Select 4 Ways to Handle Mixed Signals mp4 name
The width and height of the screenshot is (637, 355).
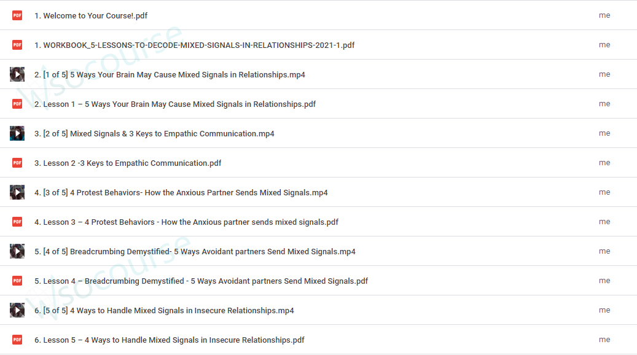coord(164,311)
